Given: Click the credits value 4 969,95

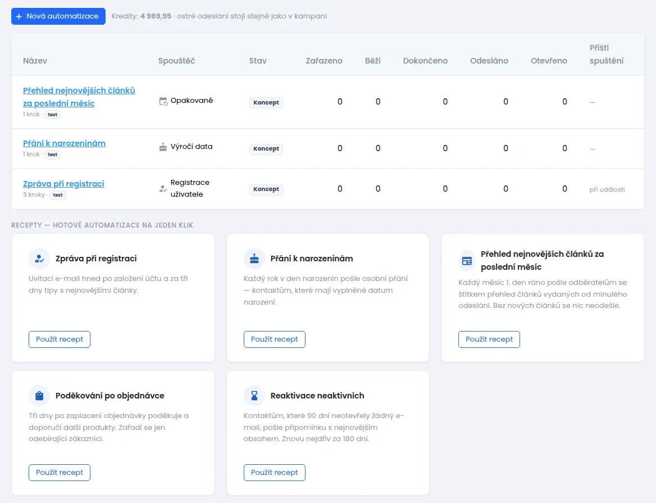Looking at the screenshot, I should tap(156, 16).
